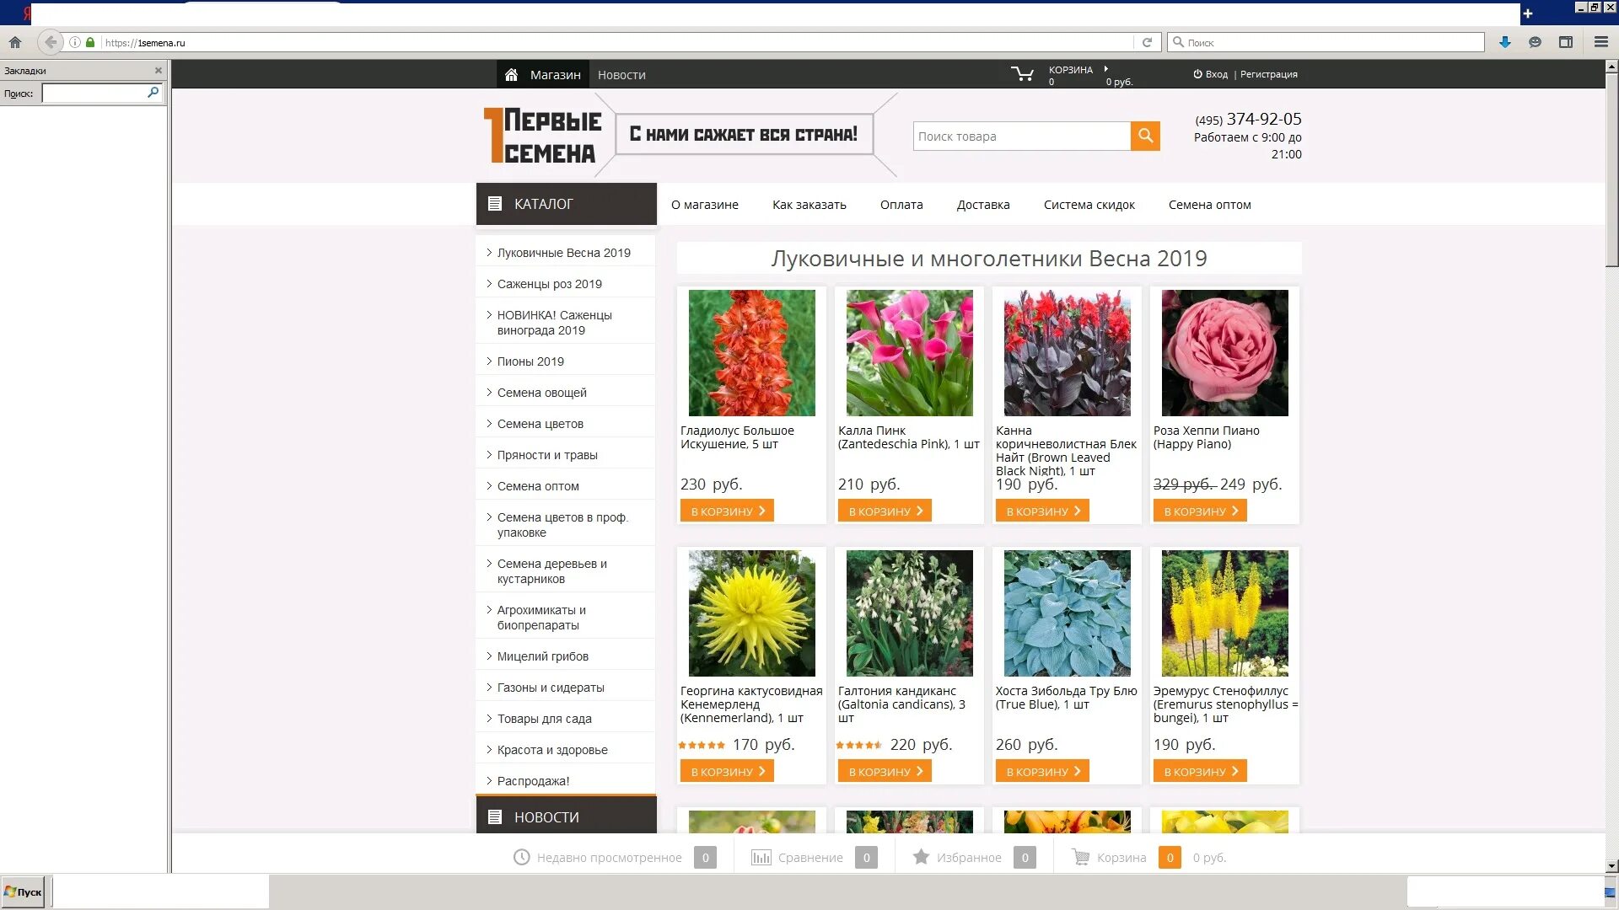Screen dimensions: 1619x910
Task: Open Семена оптом top menu item
Action: pyautogui.click(x=1210, y=205)
